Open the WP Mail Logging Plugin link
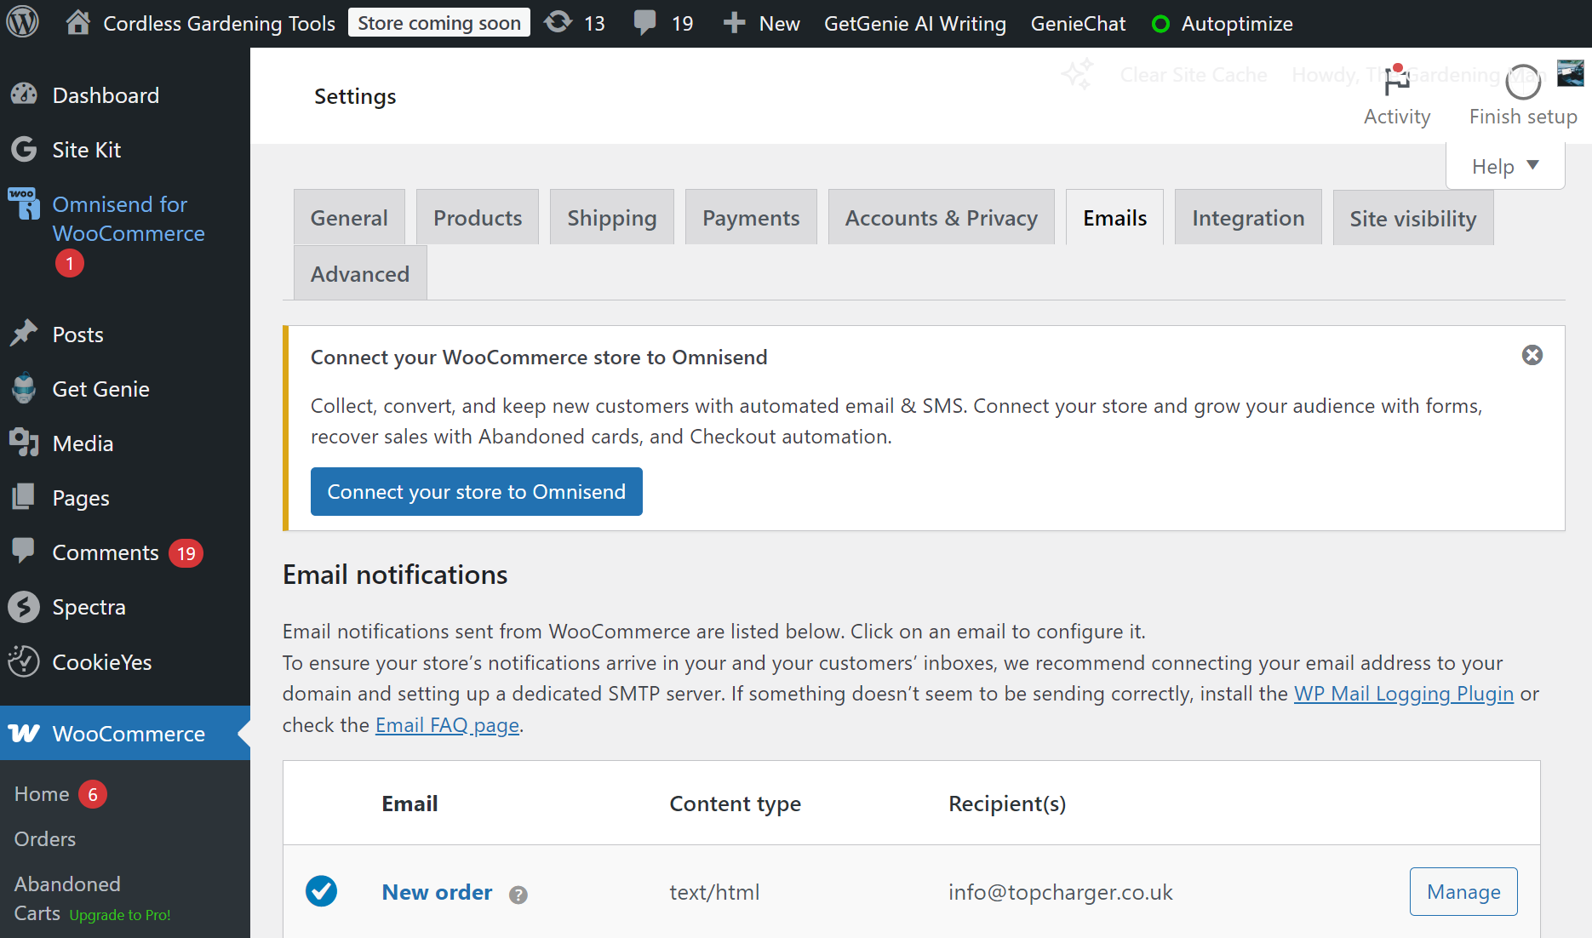The image size is (1592, 938). pos(1404,694)
